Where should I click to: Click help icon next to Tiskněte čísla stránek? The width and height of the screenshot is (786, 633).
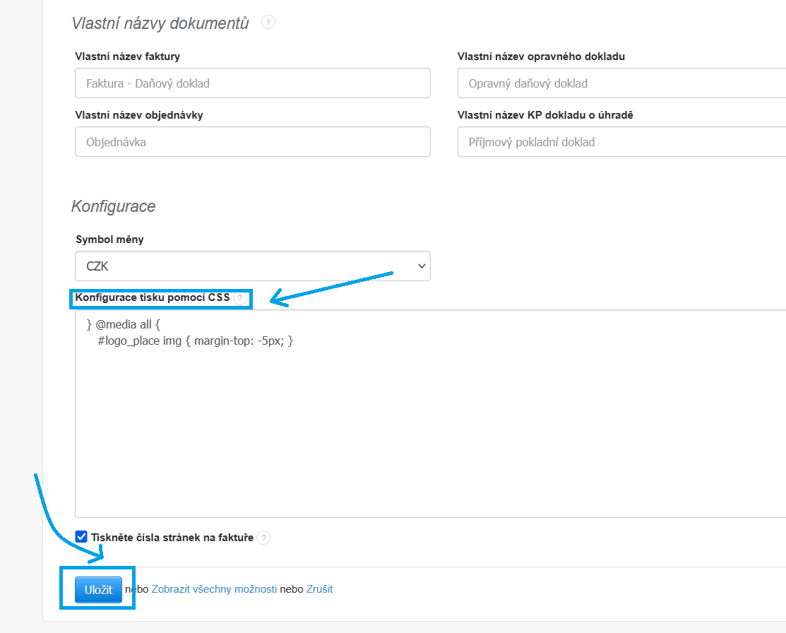pyautogui.click(x=263, y=538)
